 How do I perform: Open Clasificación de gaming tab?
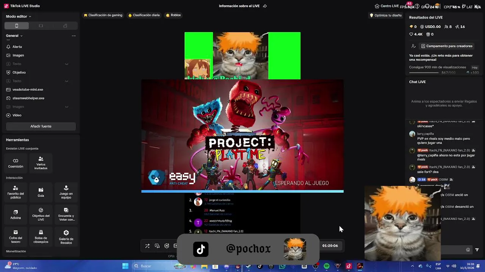[103, 15]
